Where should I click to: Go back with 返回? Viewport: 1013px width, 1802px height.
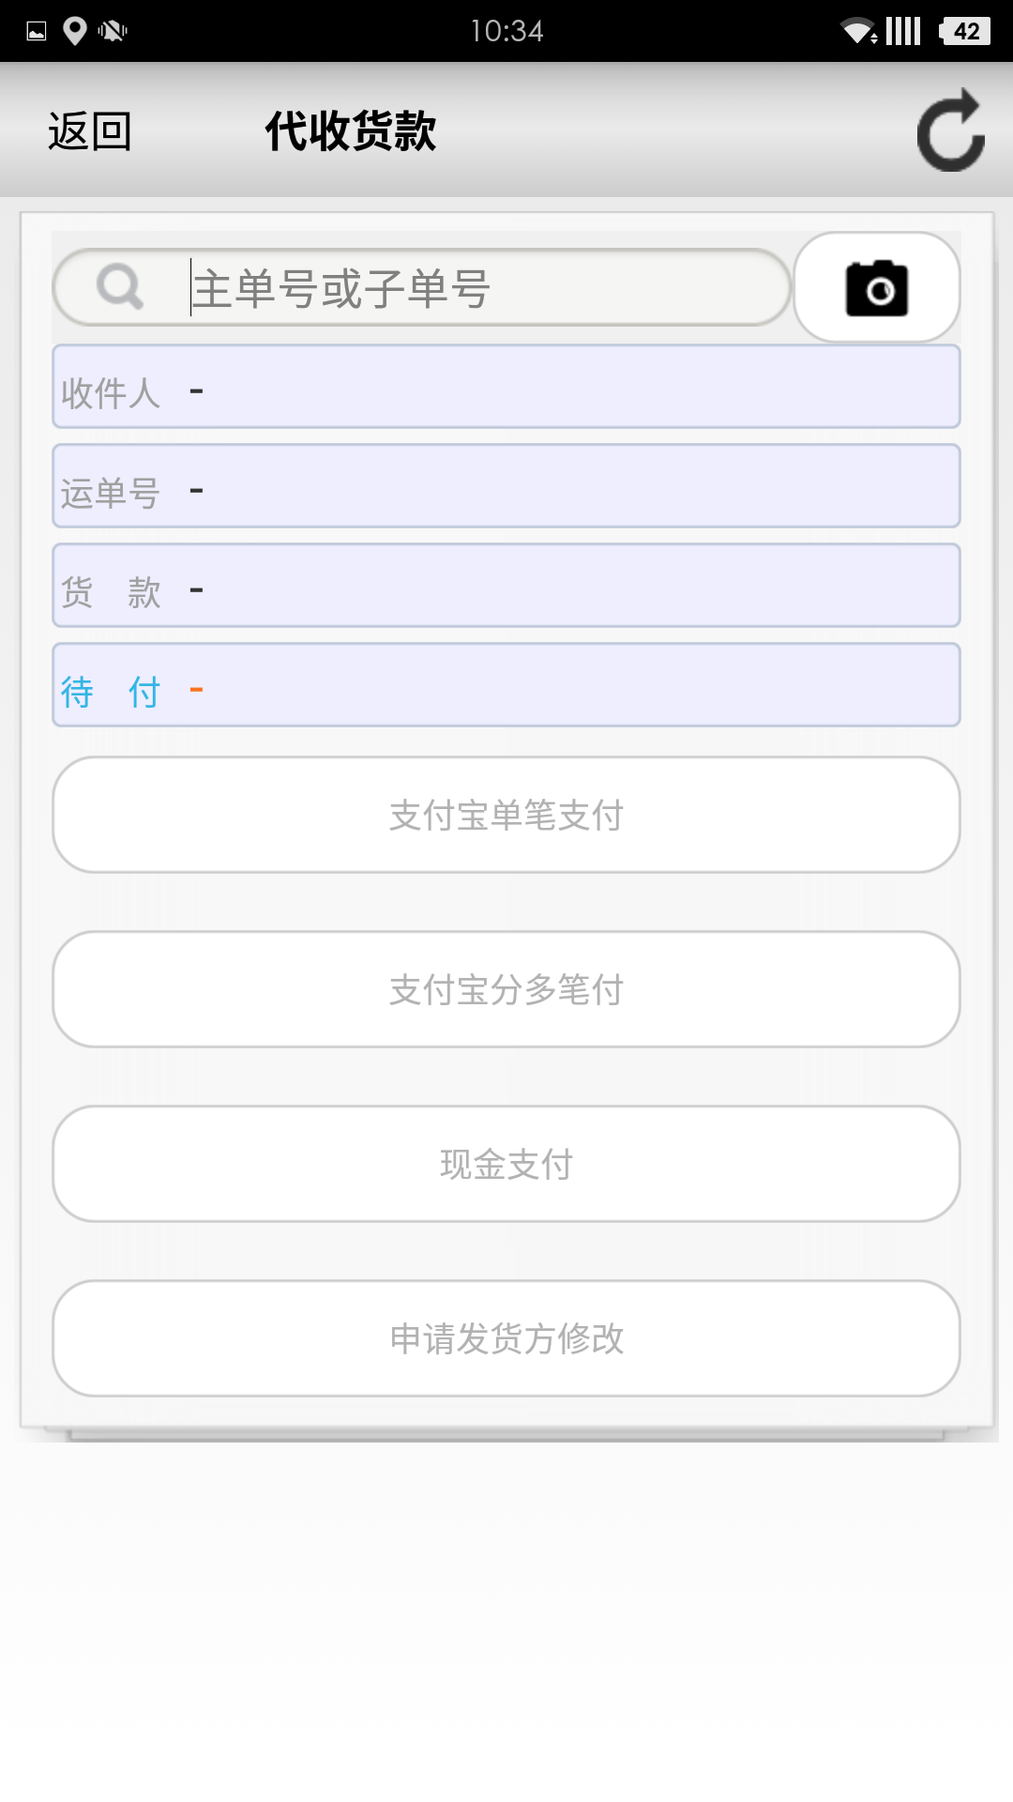[90, 131]
